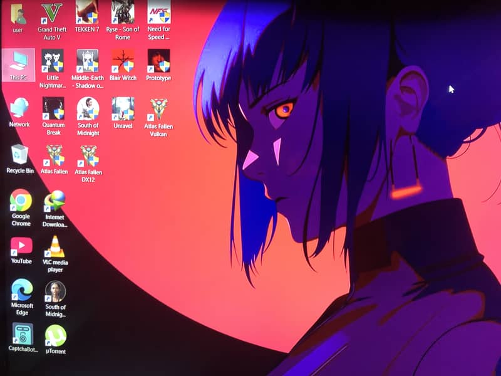Open the Google Chrome shortcut

(21, 201)
